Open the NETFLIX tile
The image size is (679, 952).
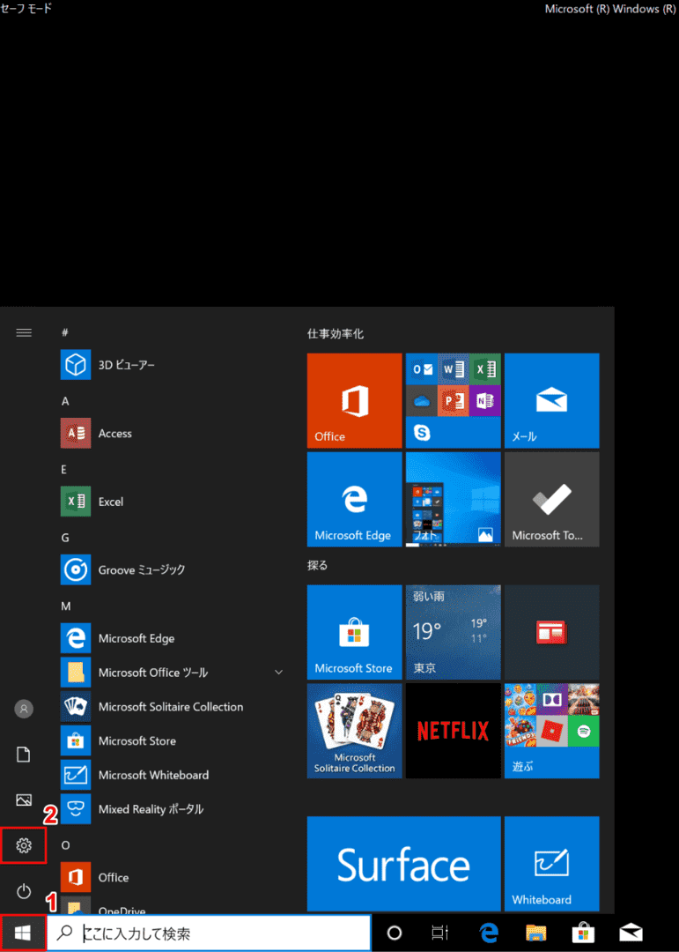454,731
